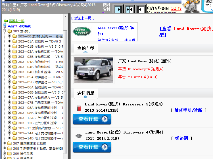Click the 309 排气系统 folder icon
213x159 pixels.
9,154
